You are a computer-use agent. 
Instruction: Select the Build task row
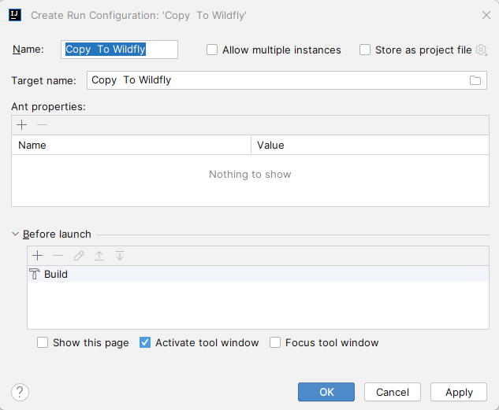click(x=258, y=274)
